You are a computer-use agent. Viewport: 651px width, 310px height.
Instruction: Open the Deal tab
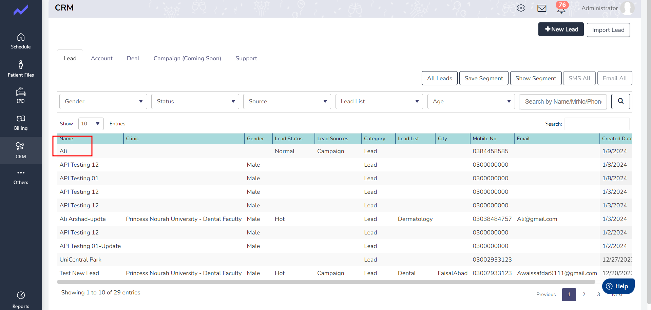point(133,58)
